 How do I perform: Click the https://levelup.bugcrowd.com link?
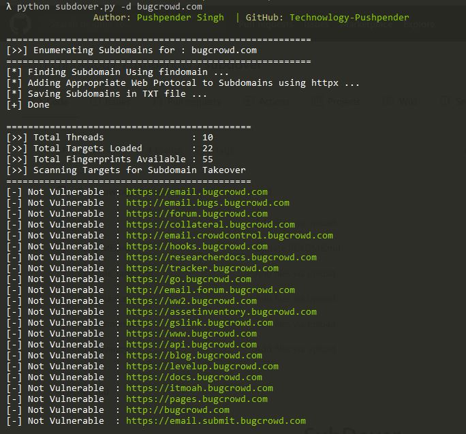click(202, 367)
